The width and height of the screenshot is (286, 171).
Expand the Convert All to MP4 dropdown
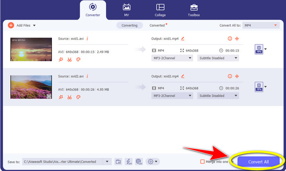[260, 25]
